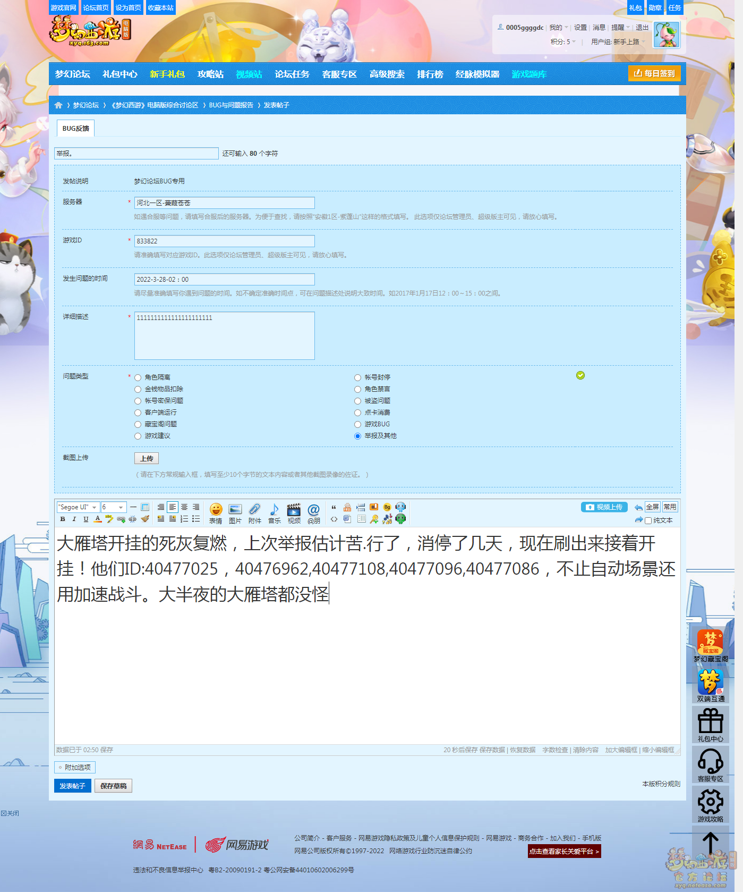Insert a table in the editor

(145, 507)
